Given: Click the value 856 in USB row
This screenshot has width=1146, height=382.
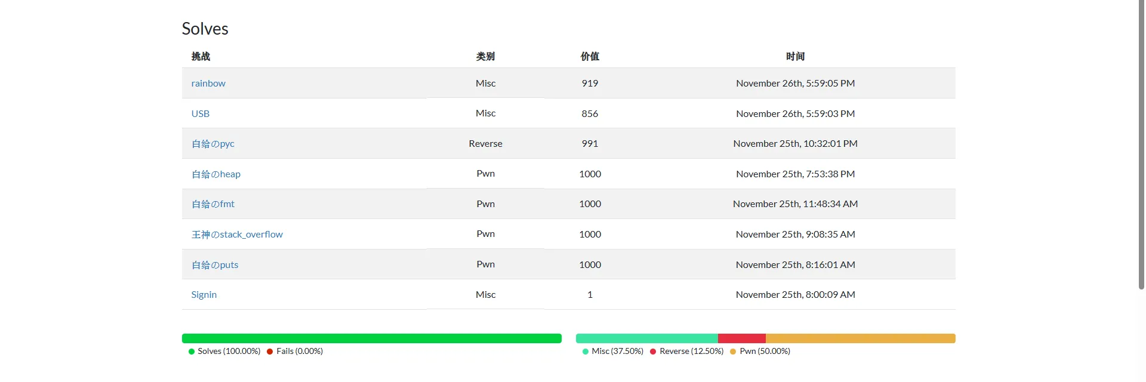Looking at the screenshot, I should (590, 113).
